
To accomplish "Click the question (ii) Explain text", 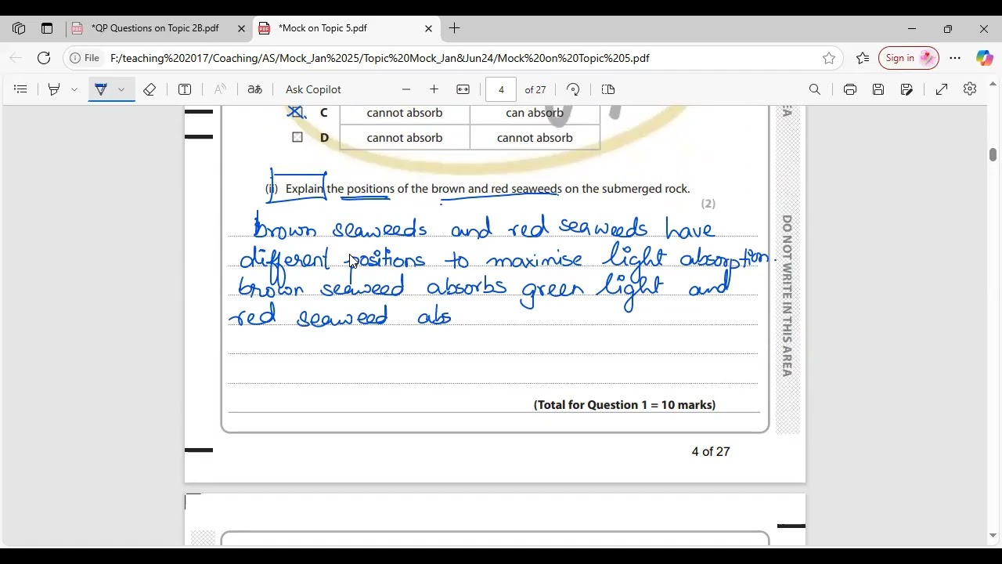I will click(478, 189).
